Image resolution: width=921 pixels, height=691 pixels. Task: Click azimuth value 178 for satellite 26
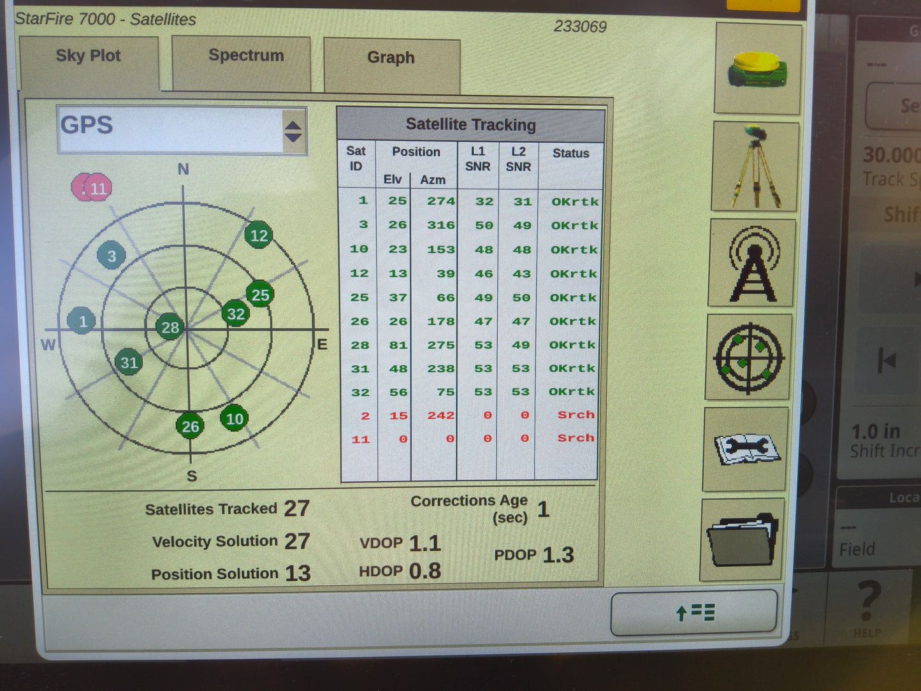coord(441,321)
